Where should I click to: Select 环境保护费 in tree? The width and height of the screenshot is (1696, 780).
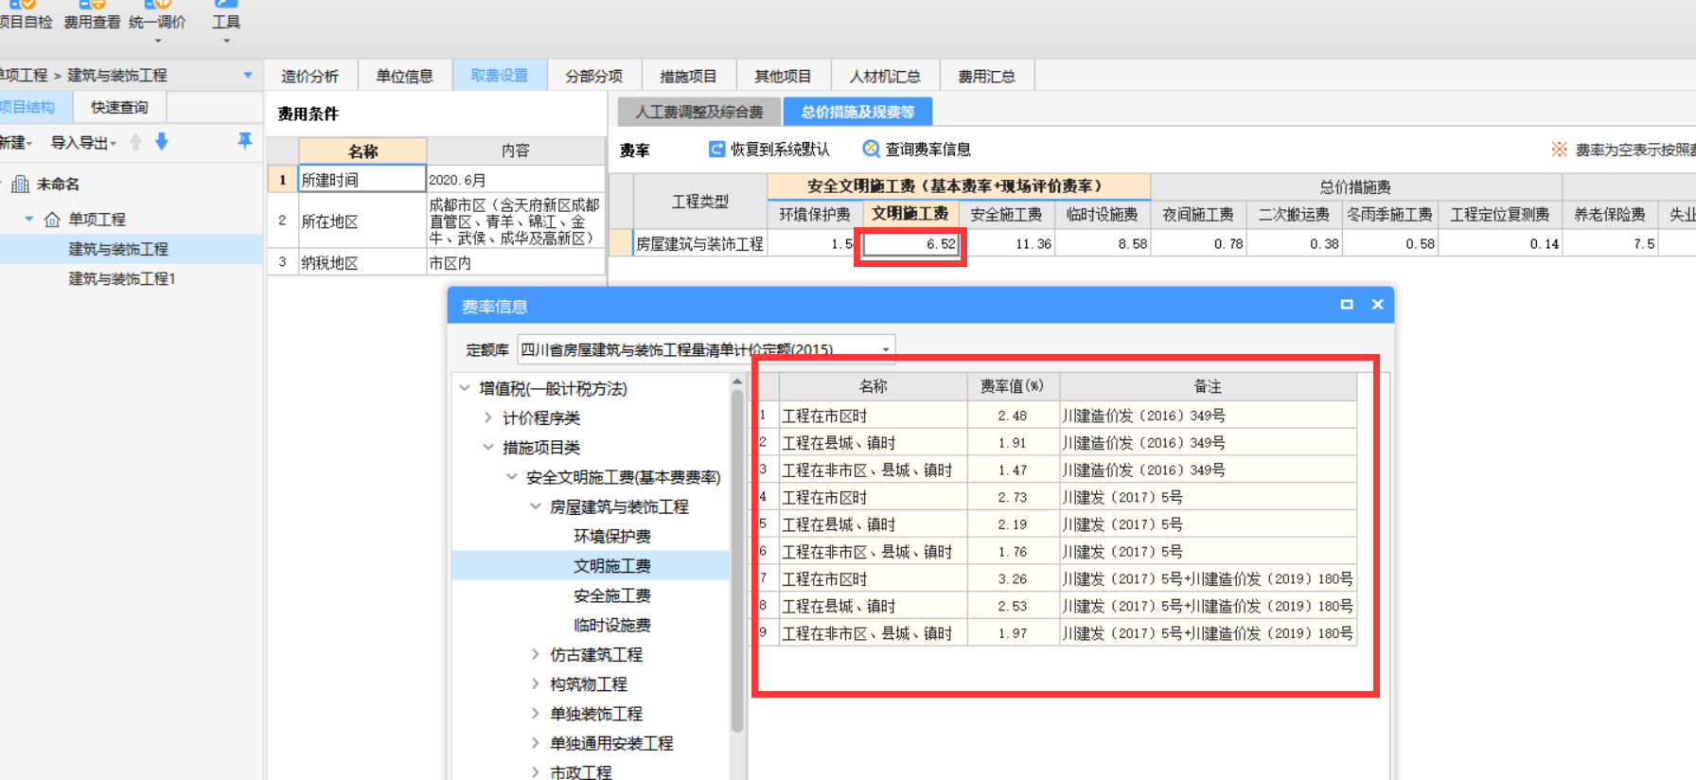coord(612,536)
